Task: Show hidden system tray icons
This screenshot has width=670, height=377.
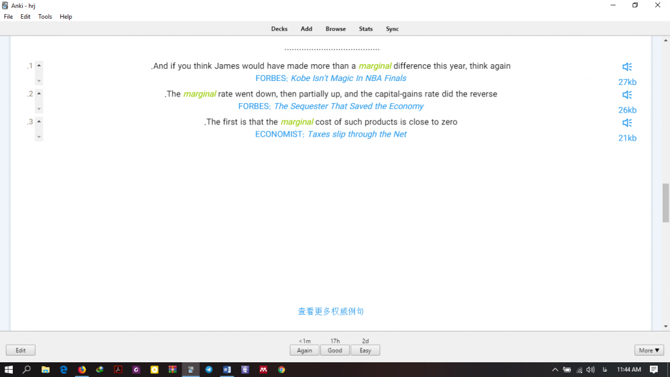Action: (x=555, y=370)
